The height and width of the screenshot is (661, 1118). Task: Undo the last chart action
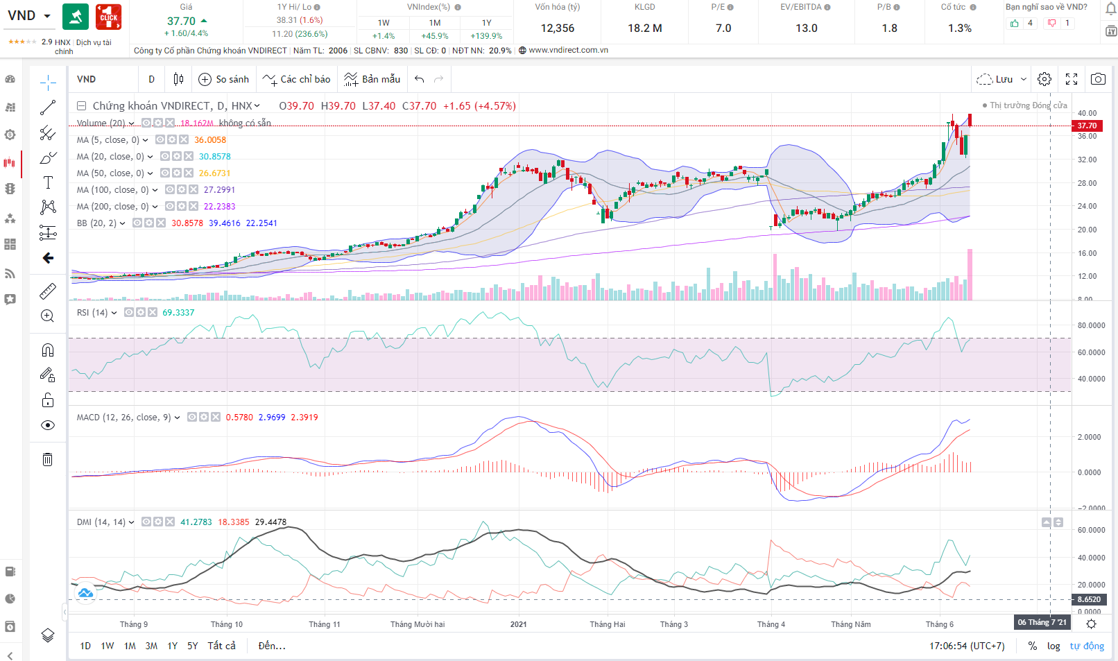coord(420,79)
